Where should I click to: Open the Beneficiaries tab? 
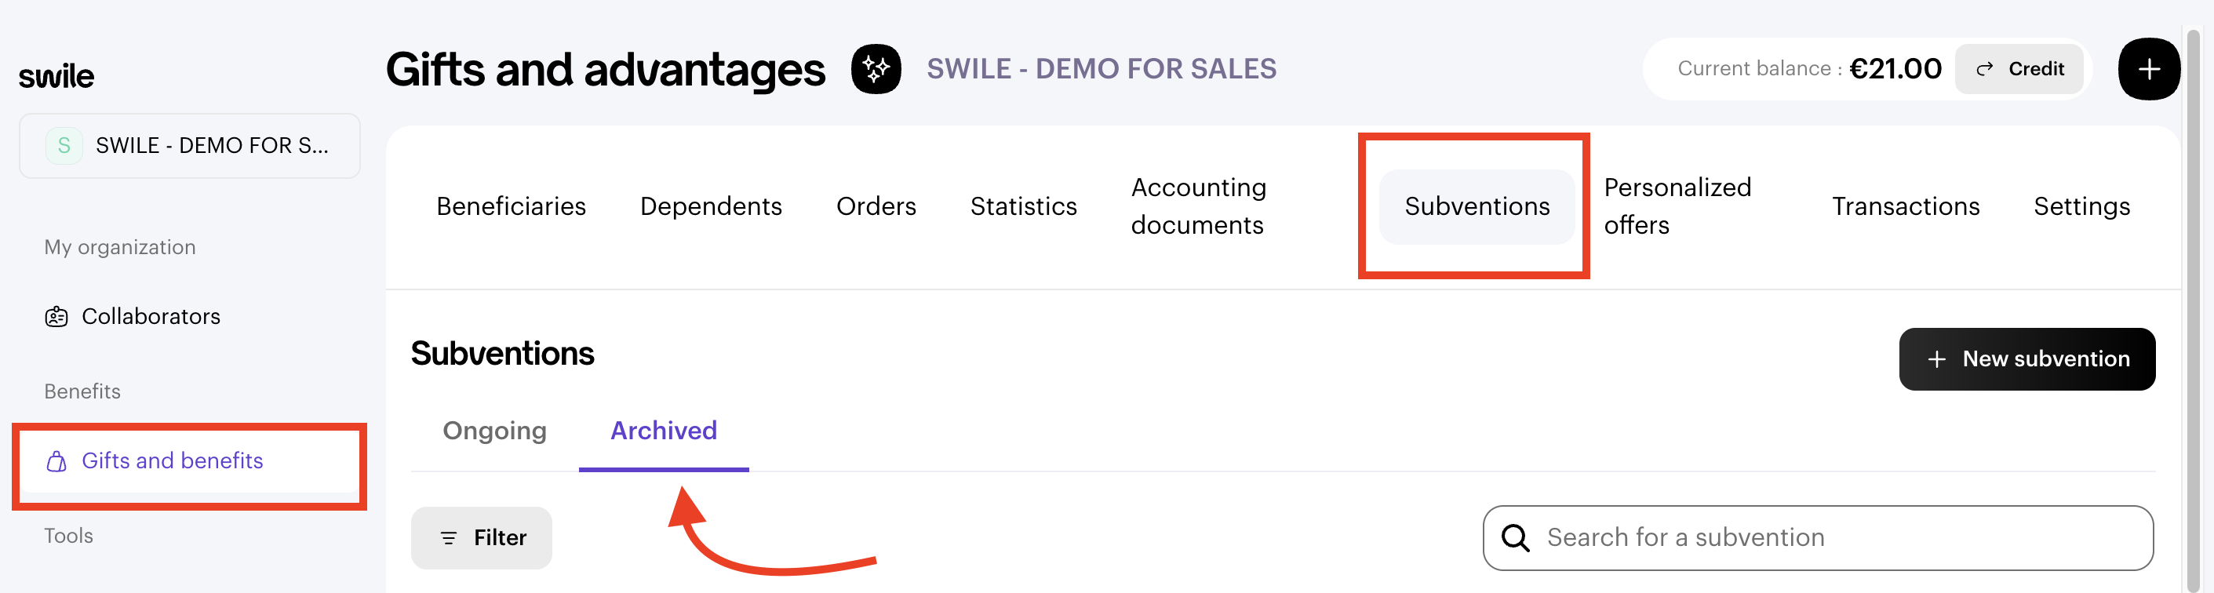(x=511, y=206)
